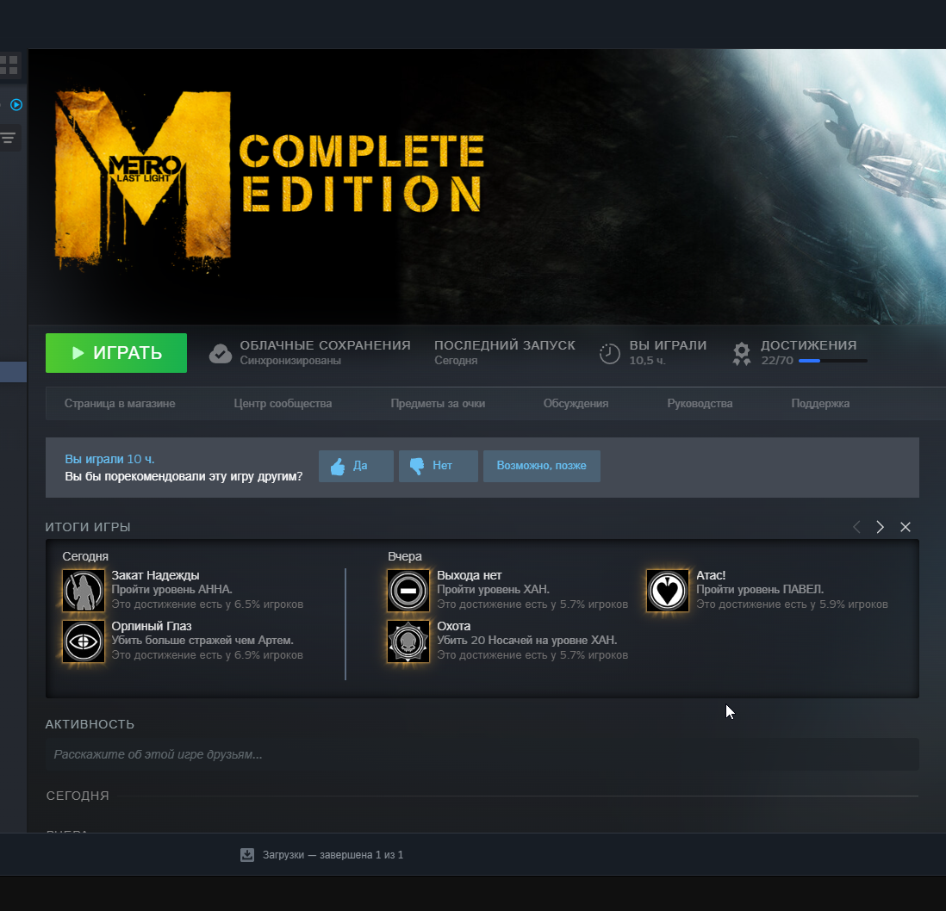The width and height of the screenshot is (946, 911).
Task: Click Возможно, позже button
Action: tap(541, 466)
